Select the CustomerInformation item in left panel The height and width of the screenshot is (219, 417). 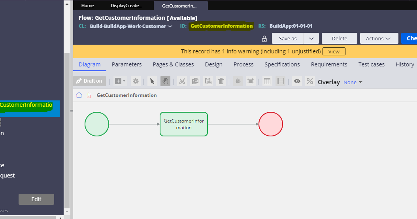pyautogui.click(x=30, y=108)
